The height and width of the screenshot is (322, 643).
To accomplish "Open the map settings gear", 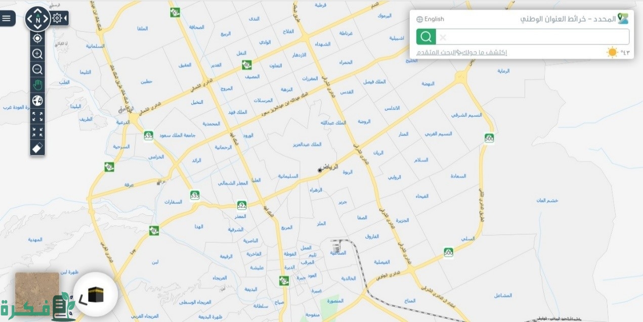I will 57,18.
